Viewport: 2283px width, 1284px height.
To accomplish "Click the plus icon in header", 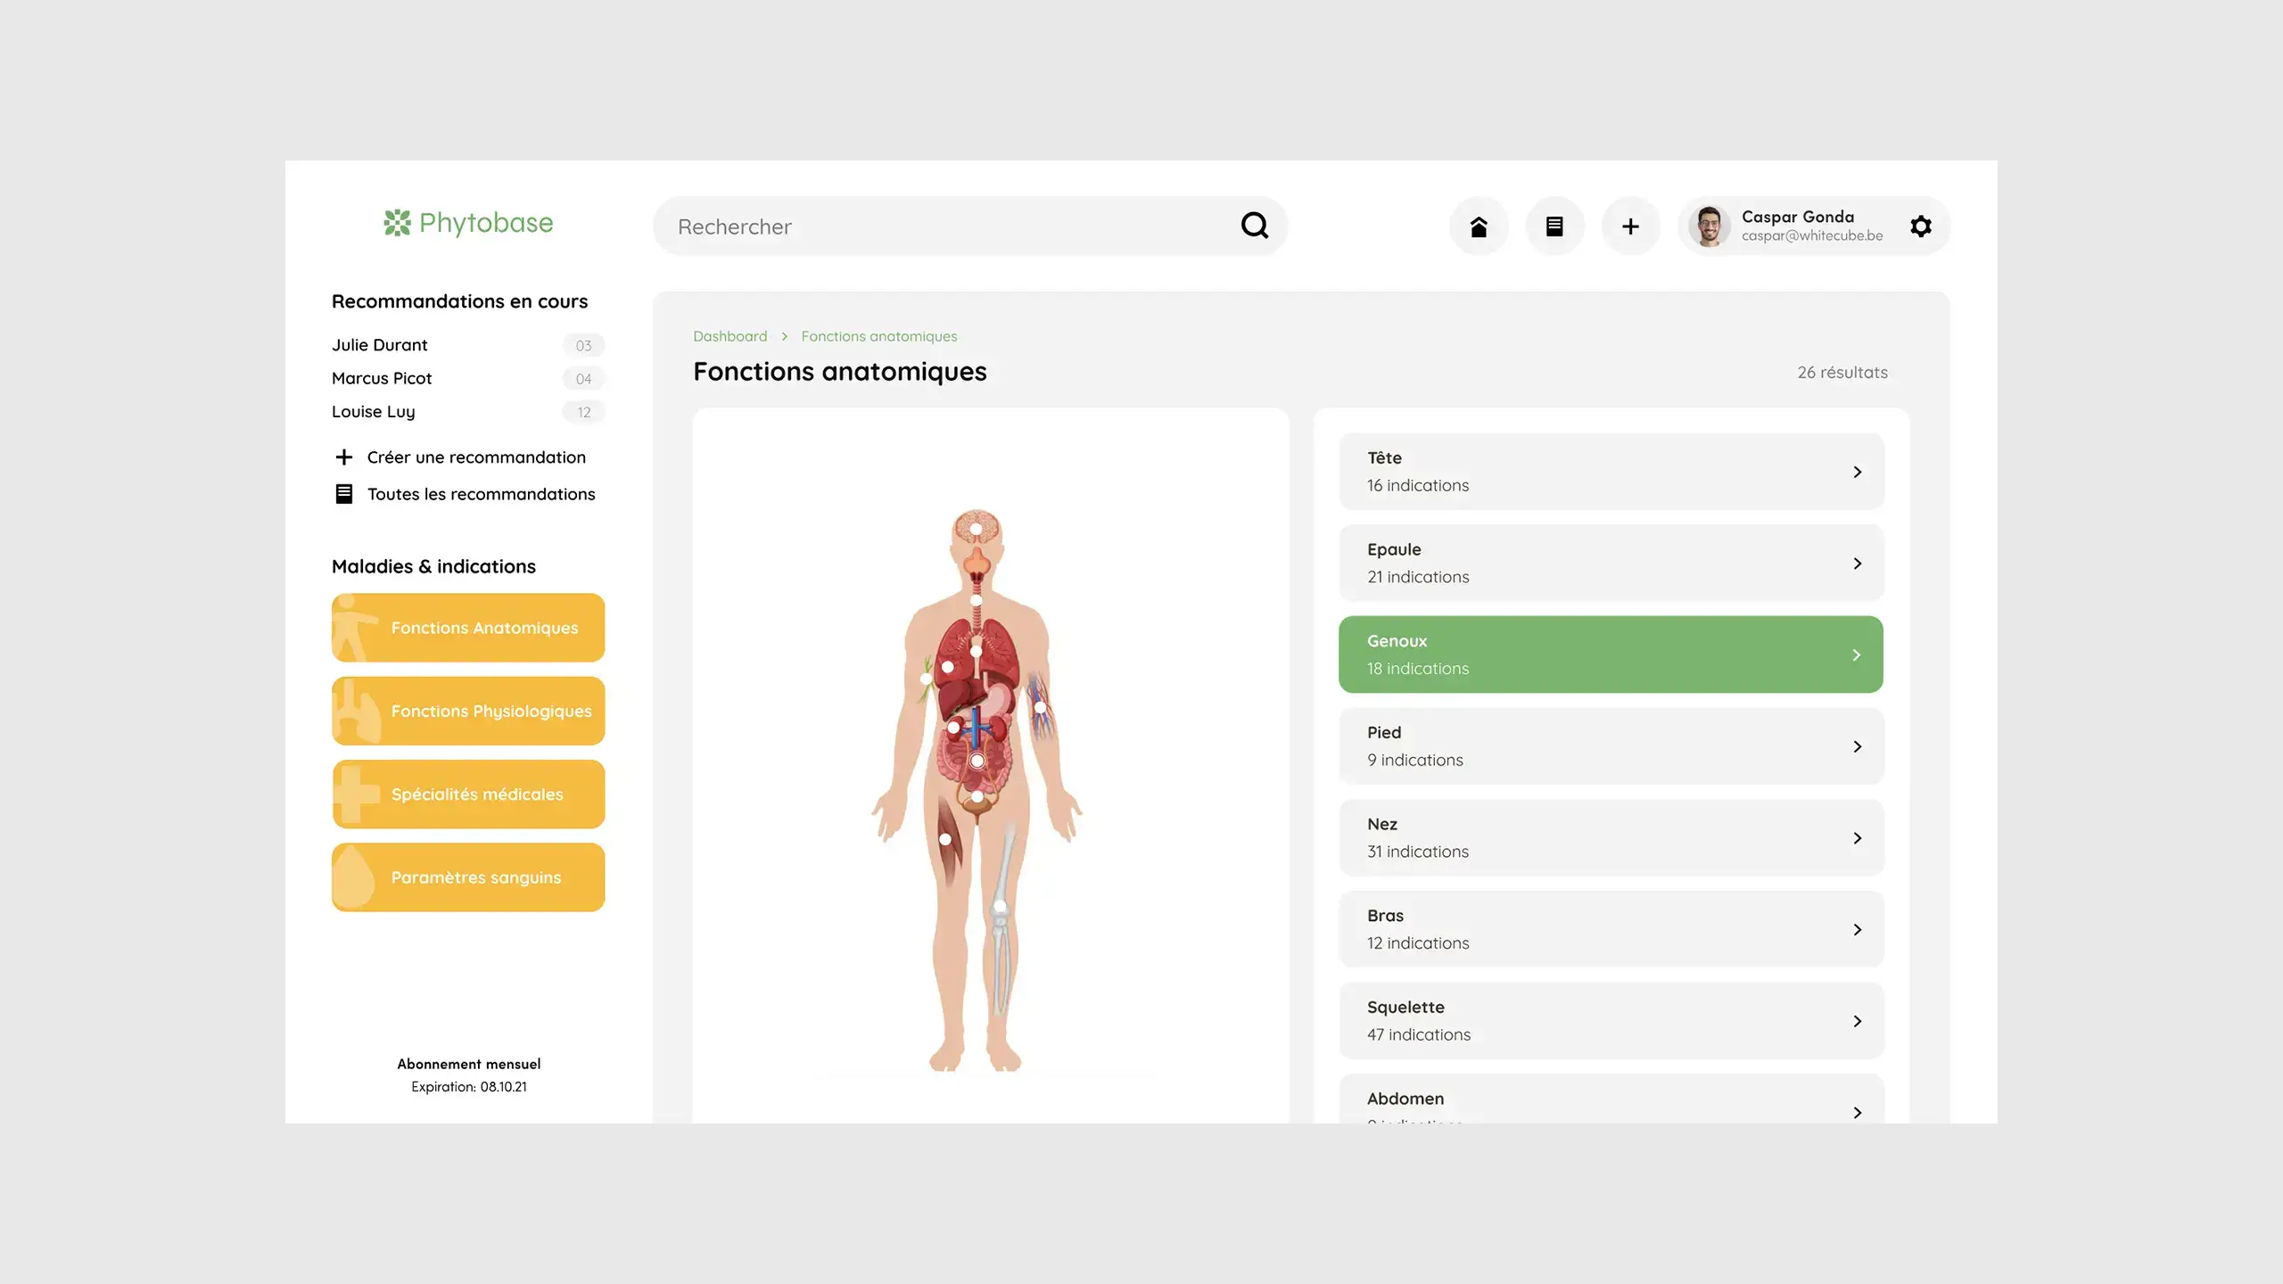I will tap(1630, 226).
